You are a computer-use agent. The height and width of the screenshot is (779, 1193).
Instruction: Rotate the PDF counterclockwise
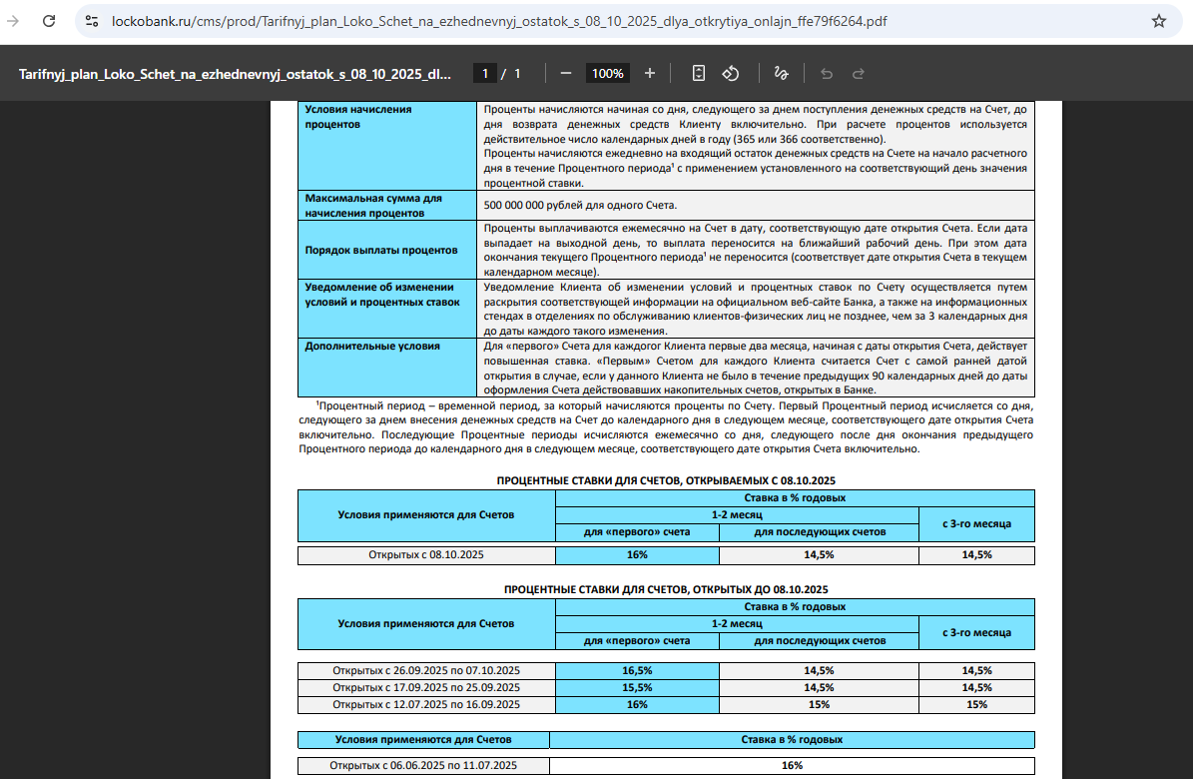[x=730, y=73]
